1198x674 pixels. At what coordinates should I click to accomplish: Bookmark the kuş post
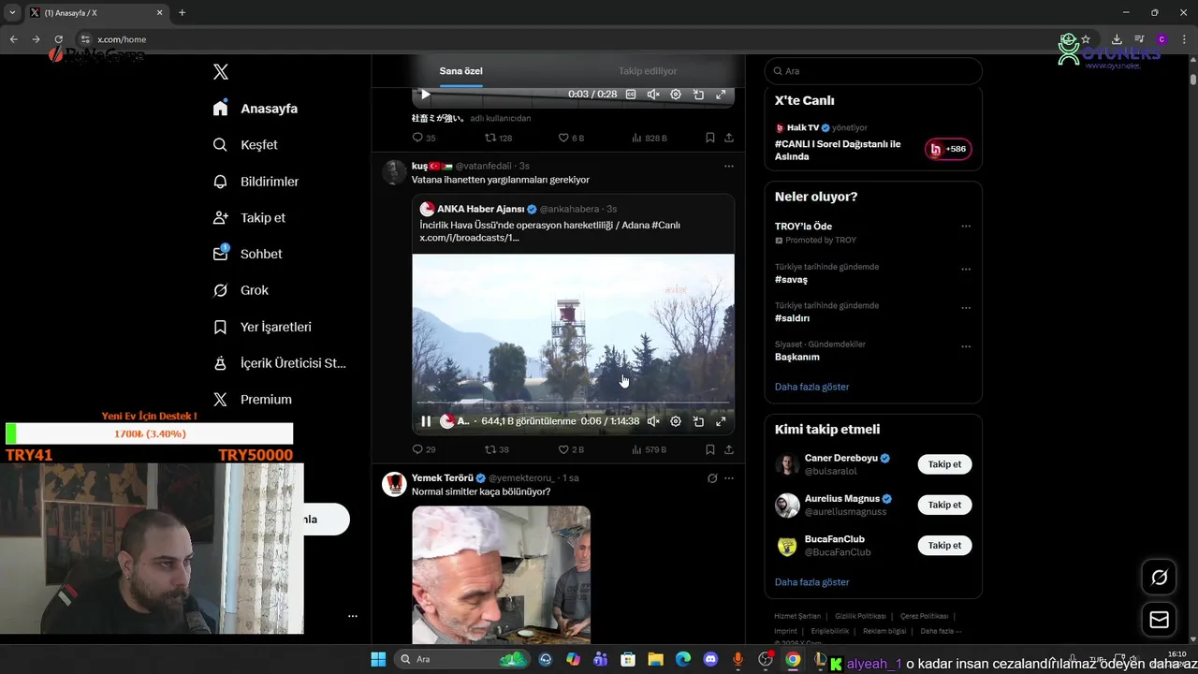710,449
